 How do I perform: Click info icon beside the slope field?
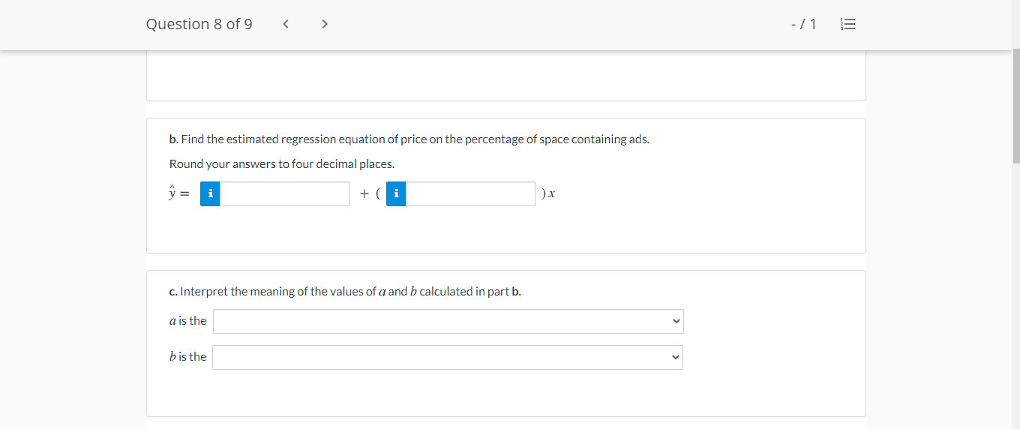click(x=396, y=194)
